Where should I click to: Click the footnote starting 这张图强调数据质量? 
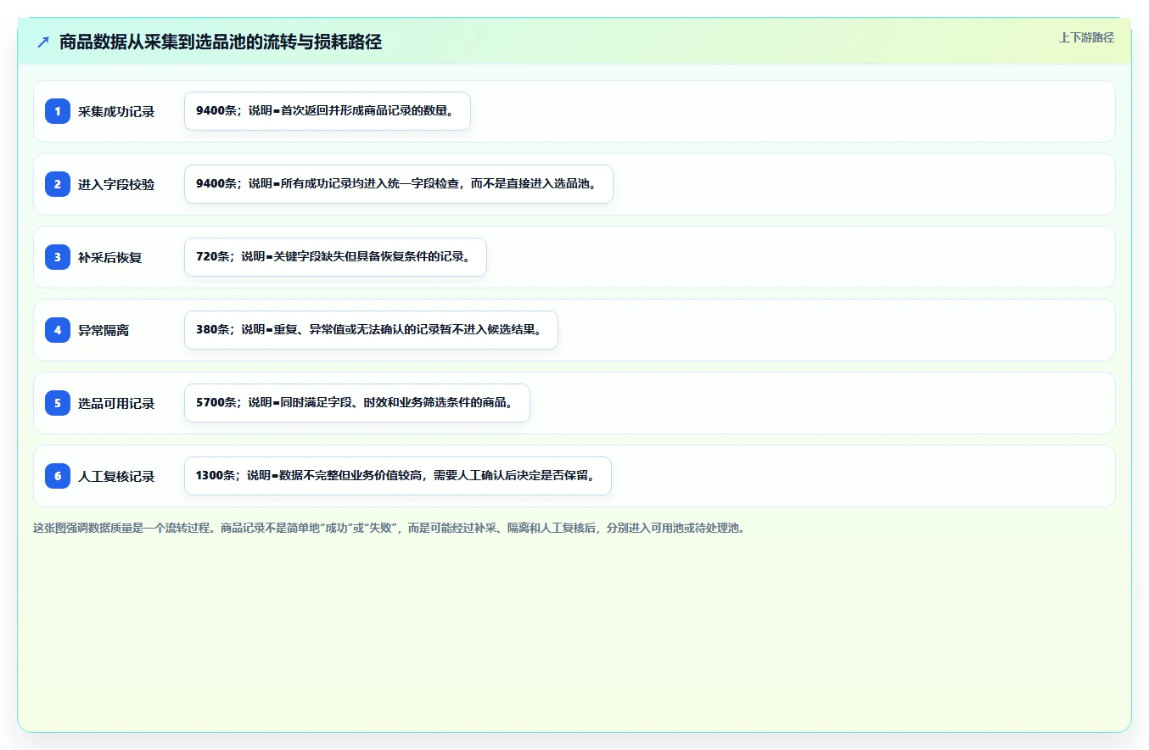390,528
